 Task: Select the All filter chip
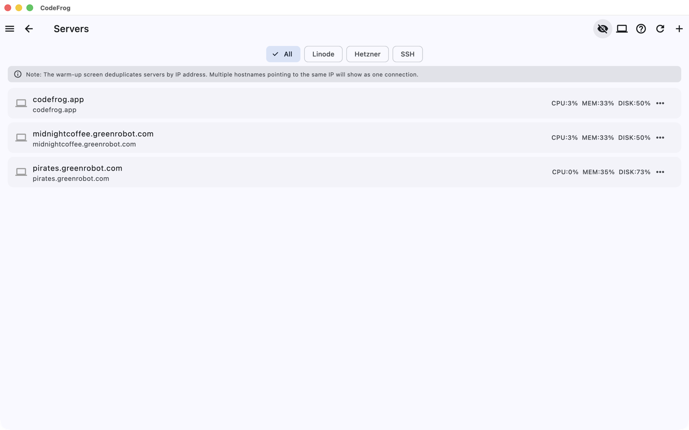coord(283,54)
